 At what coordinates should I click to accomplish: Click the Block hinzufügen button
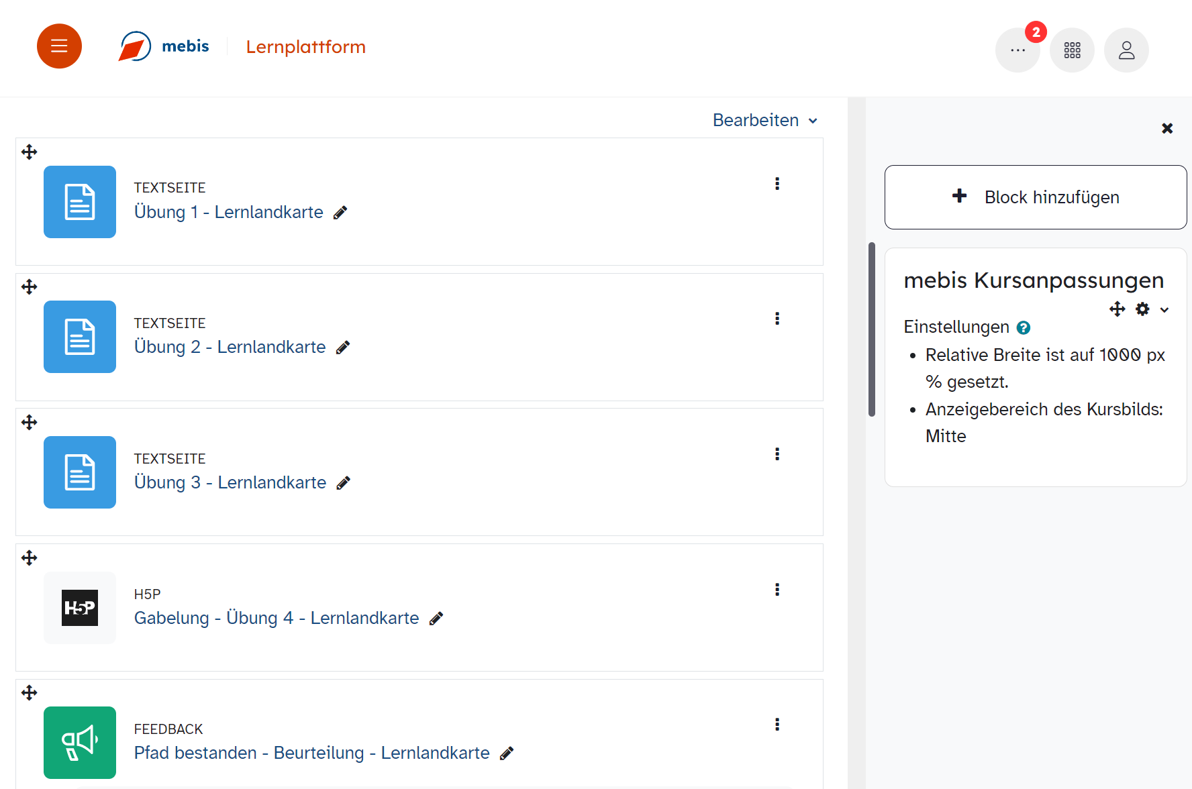pyautogui.click(x=1035, y=197)
